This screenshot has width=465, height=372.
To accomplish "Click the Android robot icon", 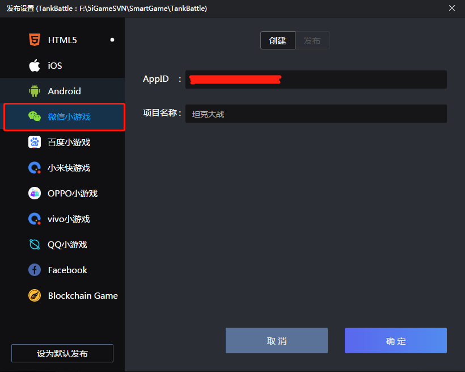I will click(35, 91).
